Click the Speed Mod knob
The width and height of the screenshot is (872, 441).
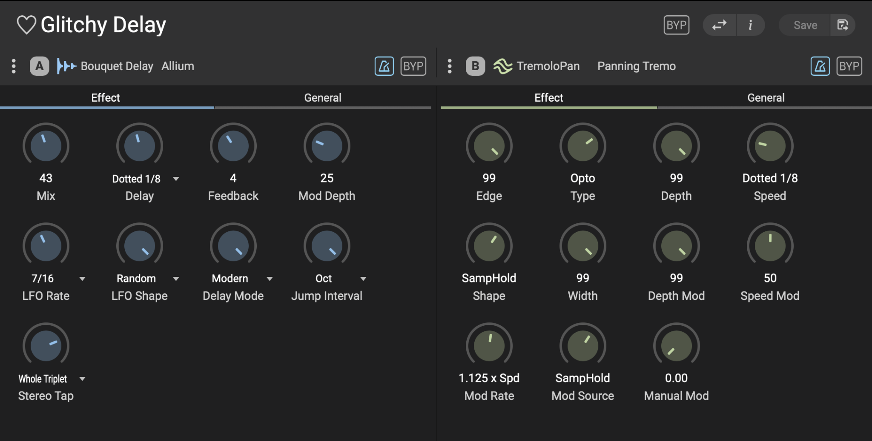pos(770,245)
